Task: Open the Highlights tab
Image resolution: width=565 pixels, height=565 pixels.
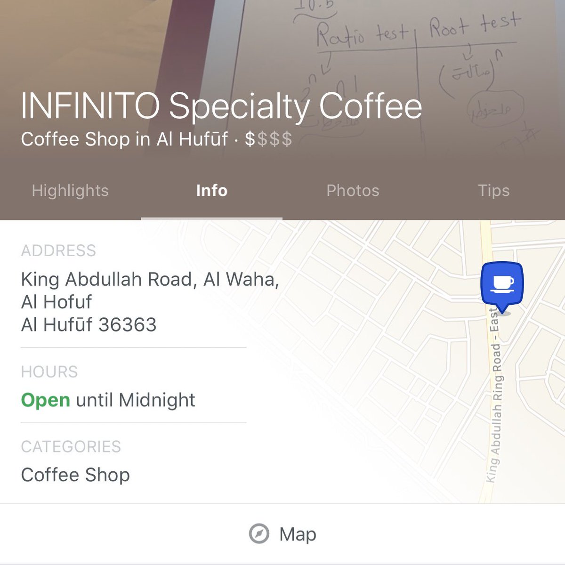Action: (70, 190)
